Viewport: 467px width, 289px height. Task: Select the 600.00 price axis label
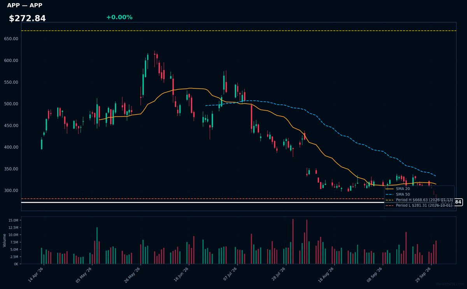12,61
